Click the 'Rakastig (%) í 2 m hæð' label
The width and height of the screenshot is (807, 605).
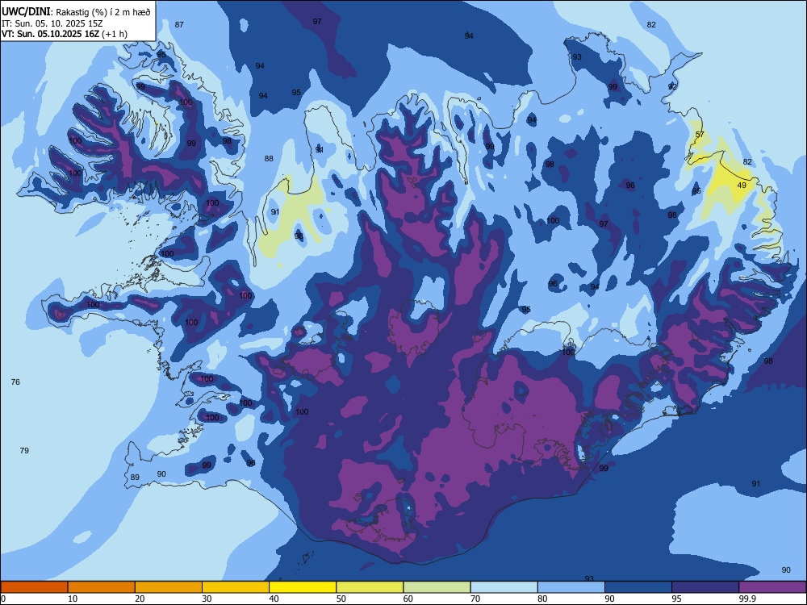pyautogui.click(x=103, y=12)
